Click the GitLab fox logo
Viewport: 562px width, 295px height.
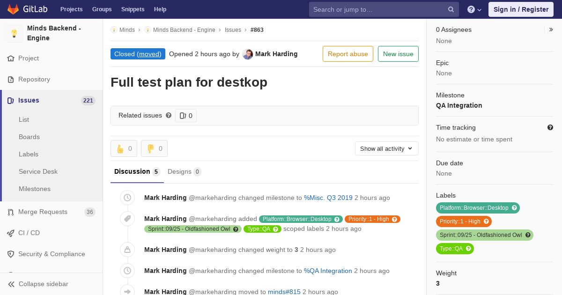click(13, 9)
